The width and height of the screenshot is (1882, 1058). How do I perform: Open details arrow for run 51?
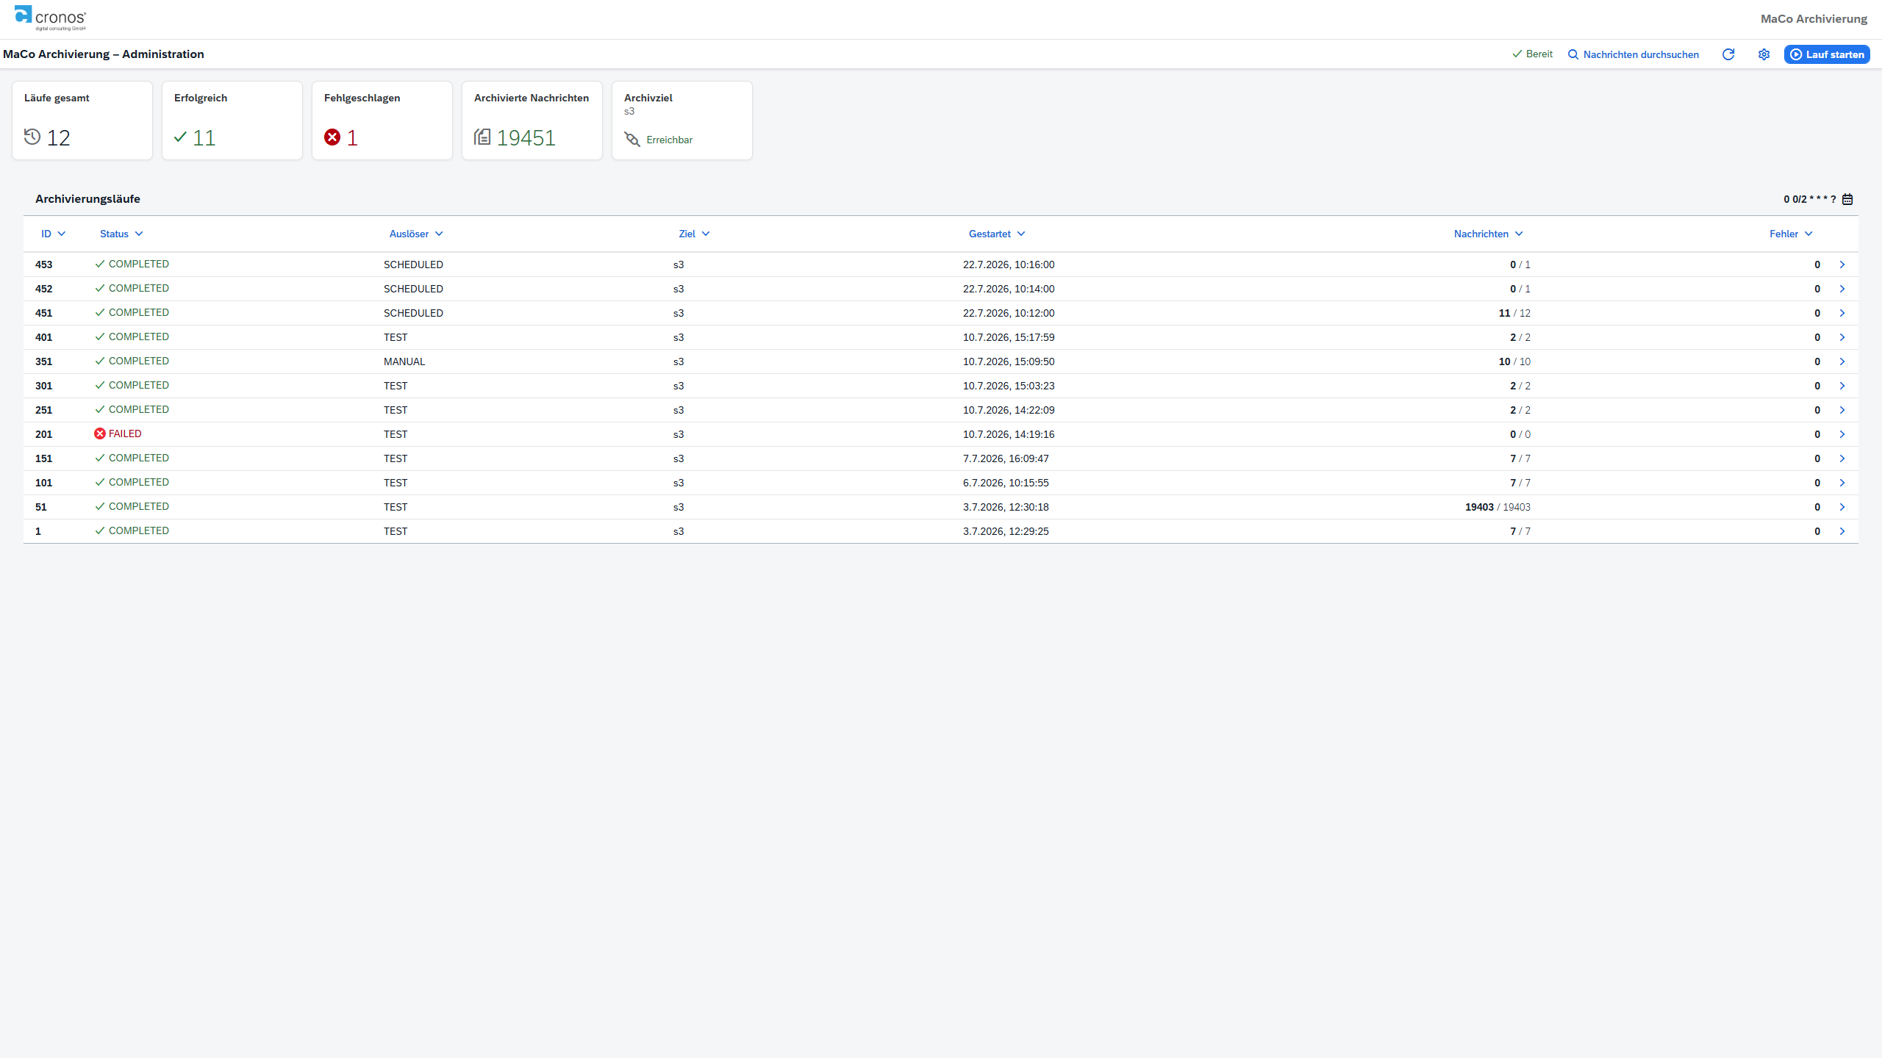tap(1842, 507)
